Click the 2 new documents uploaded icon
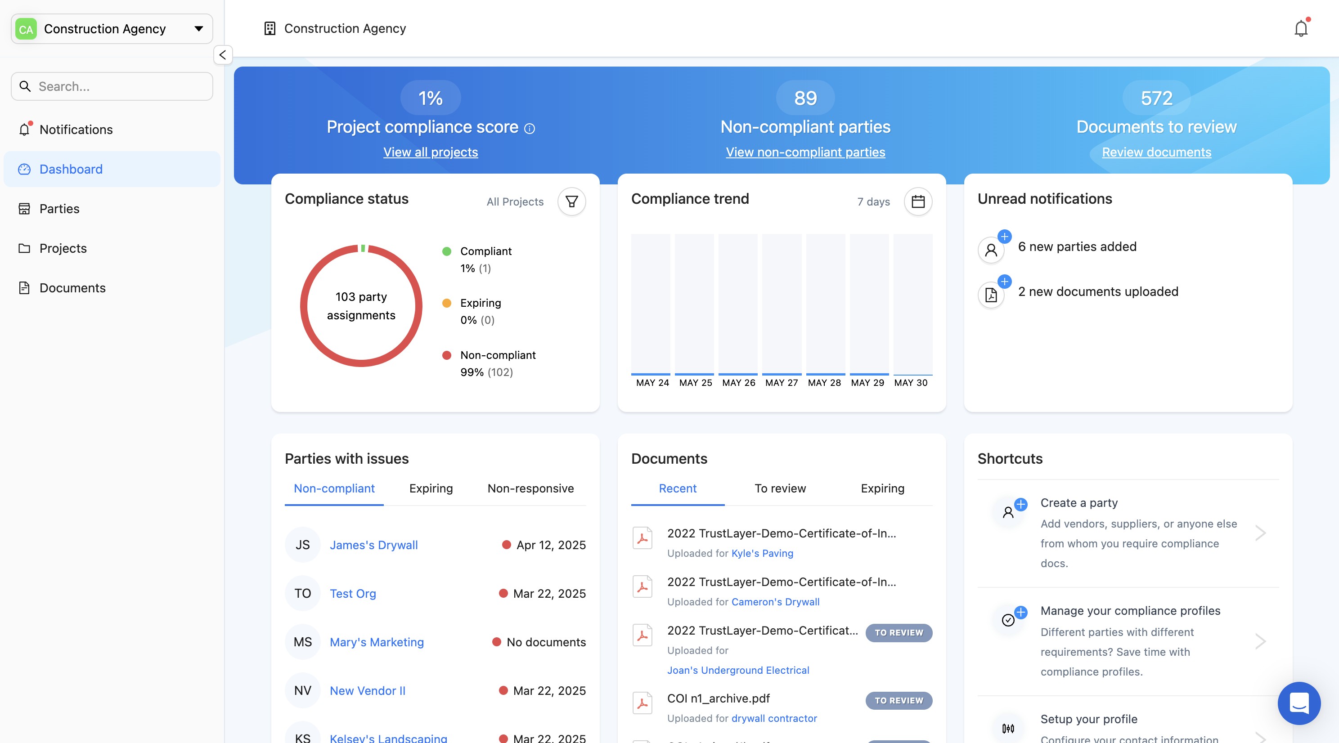 [x=991, y=295]
